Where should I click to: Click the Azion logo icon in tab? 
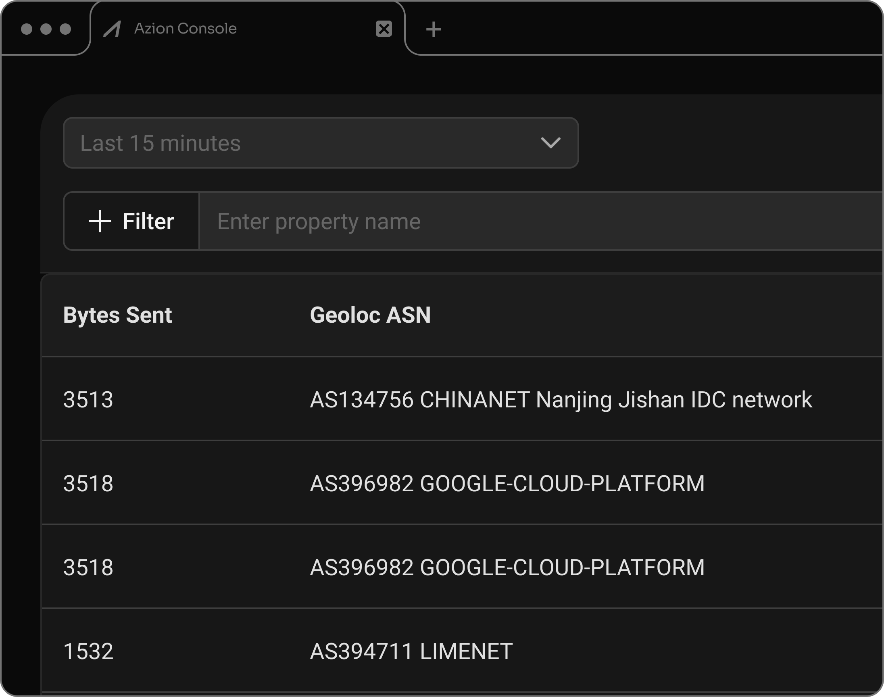point(112,29)
